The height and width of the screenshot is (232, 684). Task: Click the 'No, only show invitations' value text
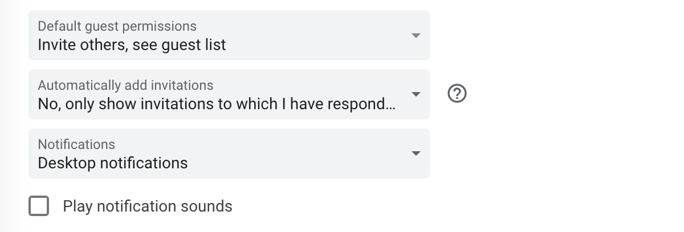click(x=216, y=104)
